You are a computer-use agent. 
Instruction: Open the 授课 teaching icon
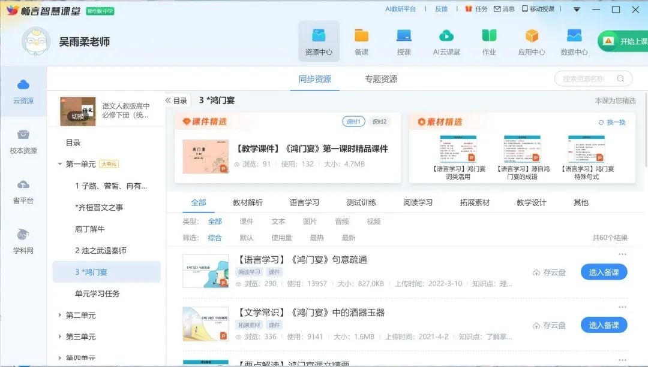tap(404, 41)
